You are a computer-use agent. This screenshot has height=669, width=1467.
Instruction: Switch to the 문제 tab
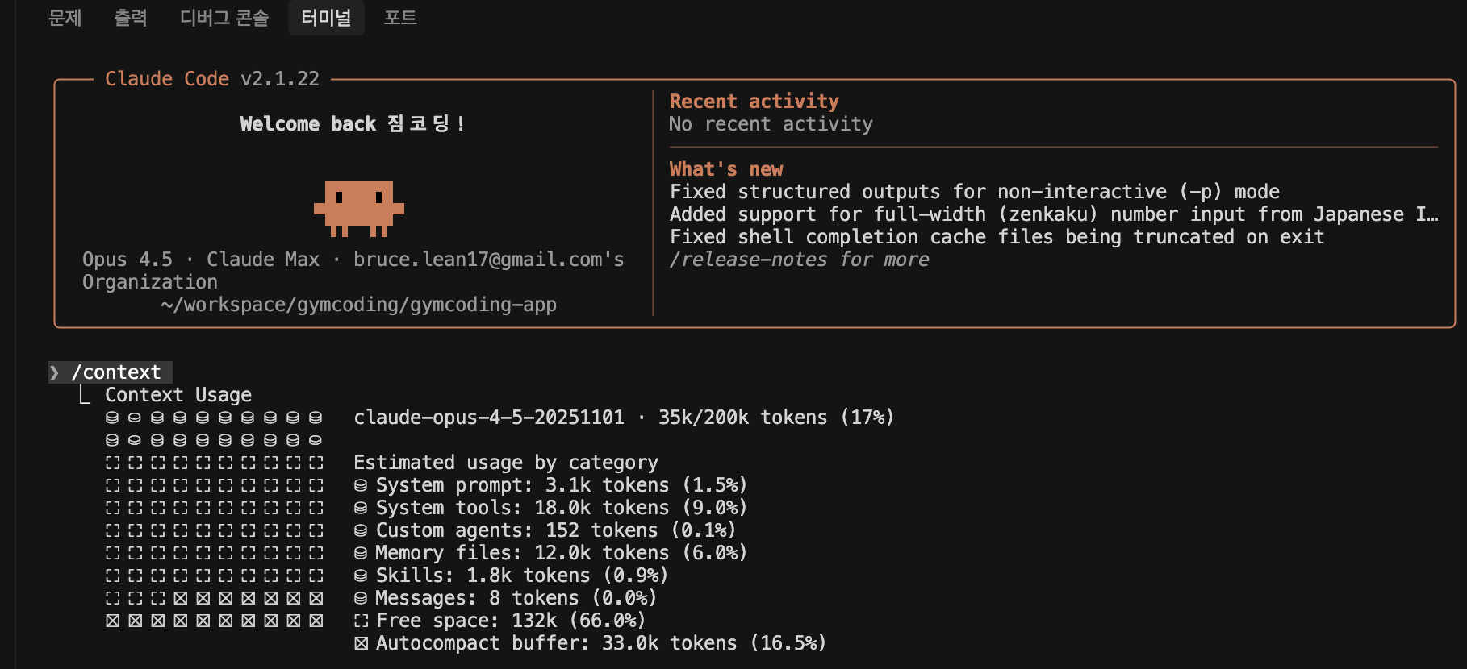click(65, 18)
